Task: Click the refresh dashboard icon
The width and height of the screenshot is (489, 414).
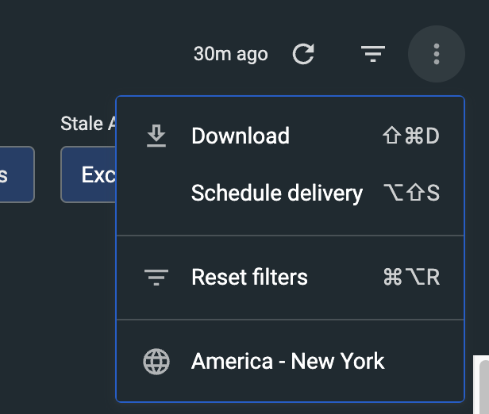Action: [x=303, y=54]
